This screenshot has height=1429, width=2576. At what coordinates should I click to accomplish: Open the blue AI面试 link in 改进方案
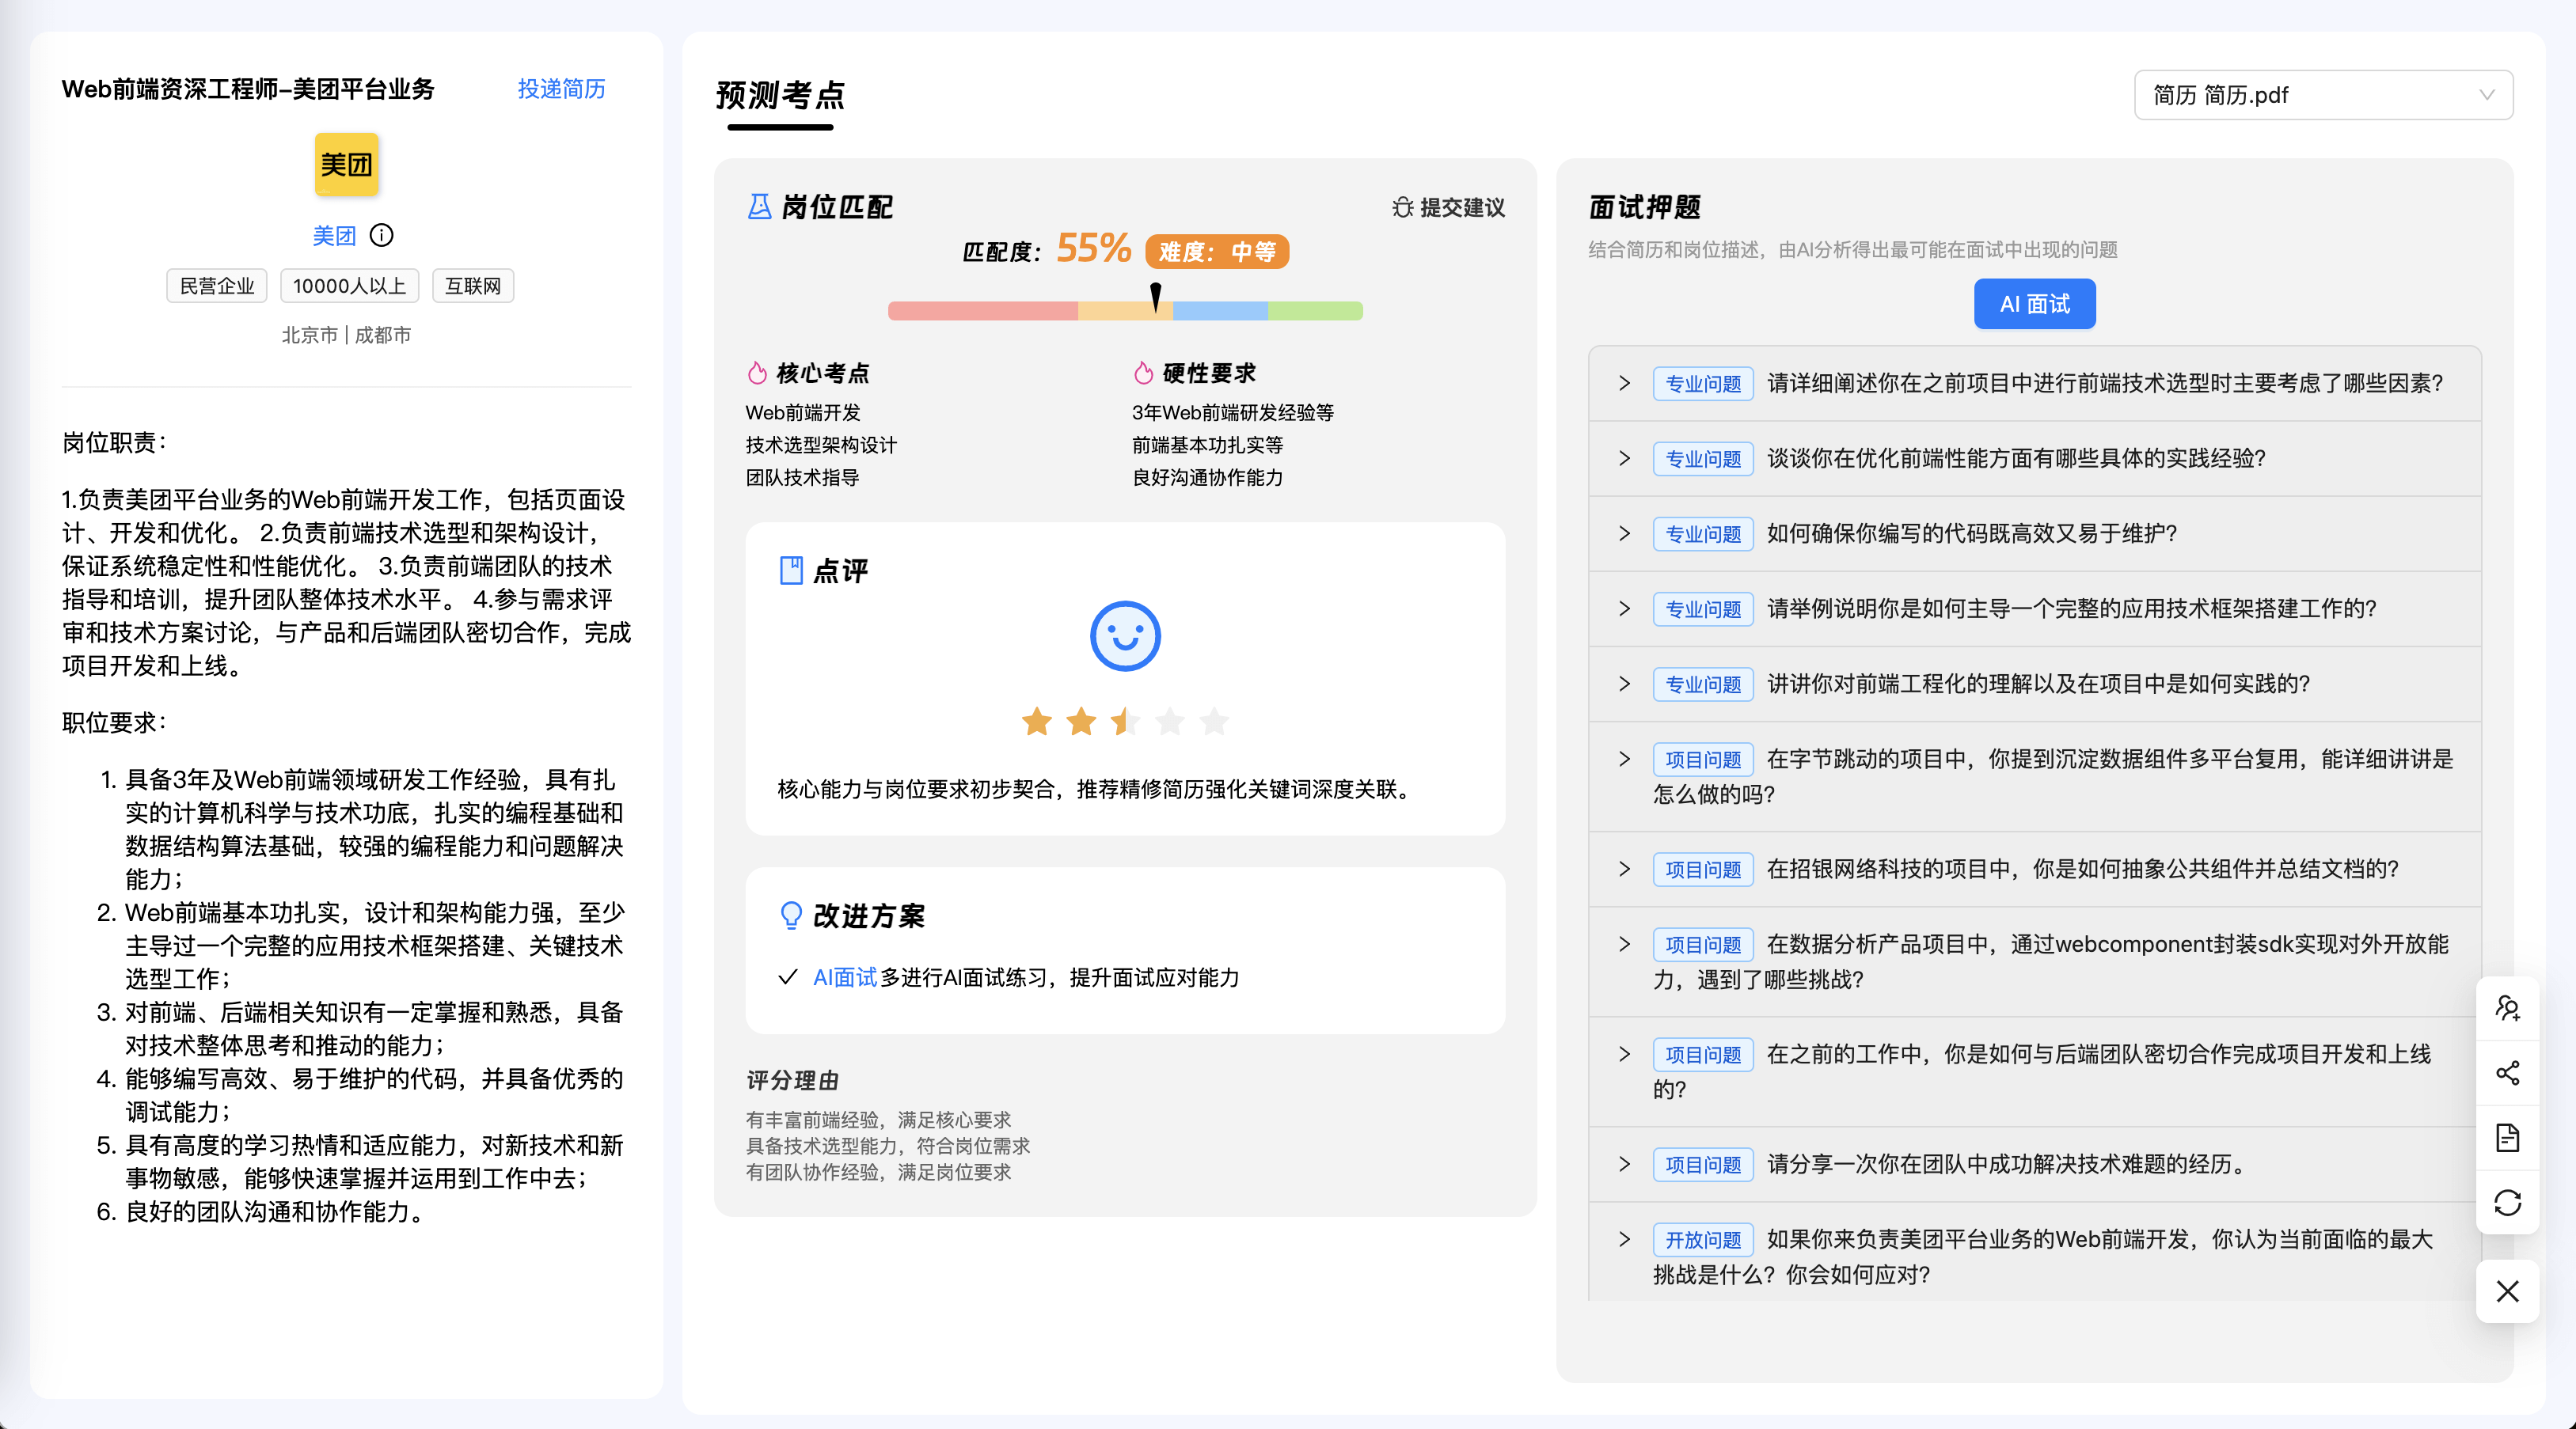click(x=844, y=977)
